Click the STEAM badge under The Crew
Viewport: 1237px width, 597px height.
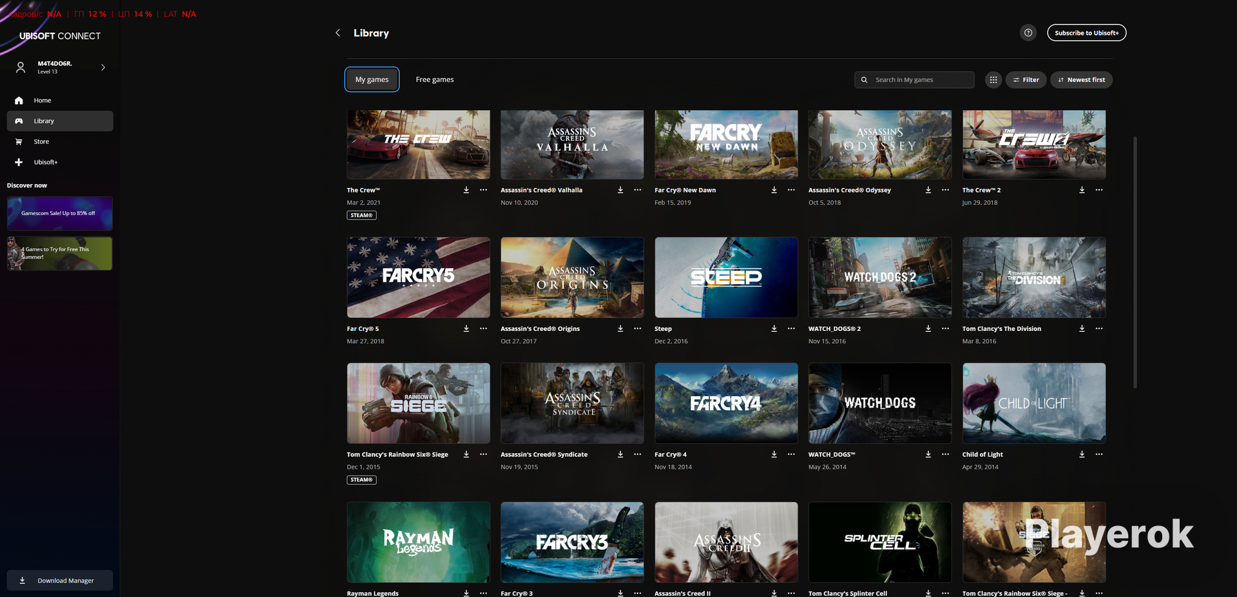coord(361,215)
